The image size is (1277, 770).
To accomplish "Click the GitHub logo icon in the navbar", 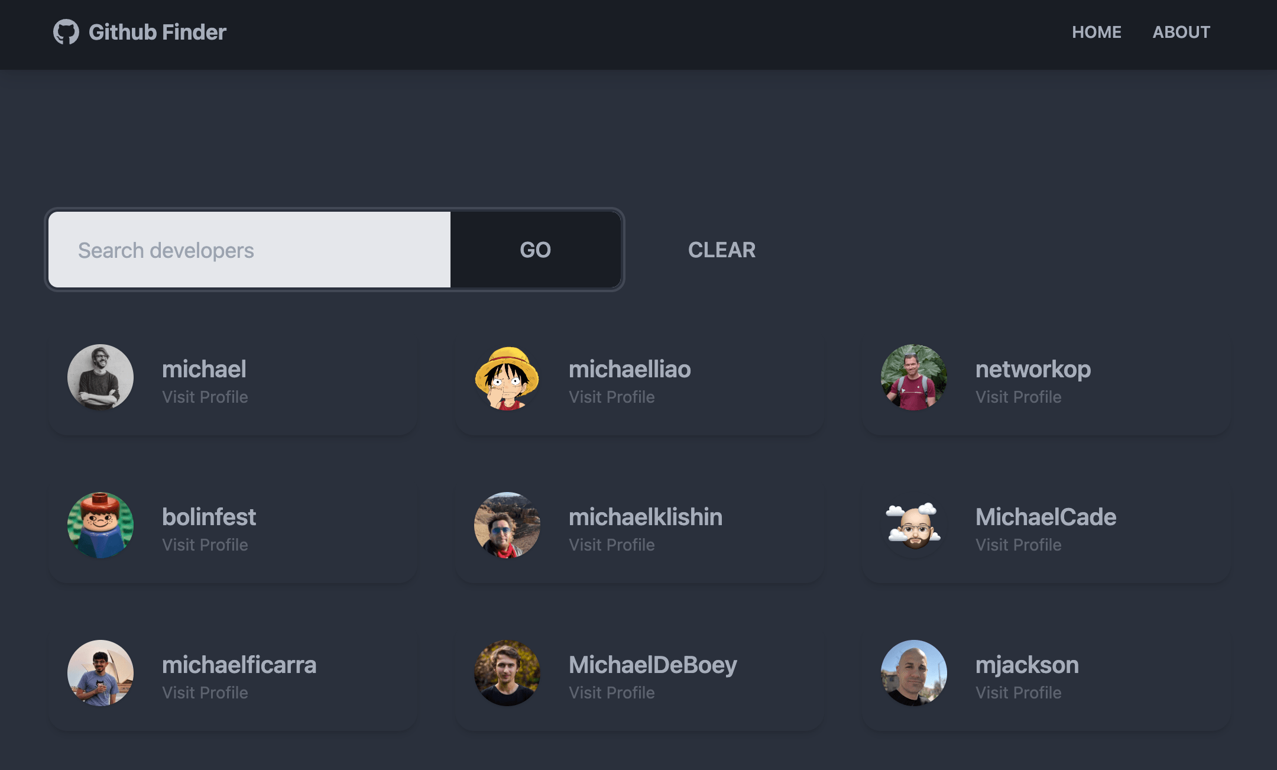I will [x=67, y=32].
